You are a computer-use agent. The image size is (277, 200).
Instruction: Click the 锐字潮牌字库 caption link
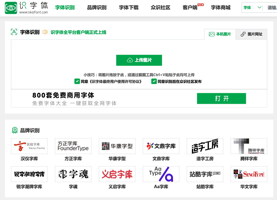pyautogui.click(x=29, y=187)
